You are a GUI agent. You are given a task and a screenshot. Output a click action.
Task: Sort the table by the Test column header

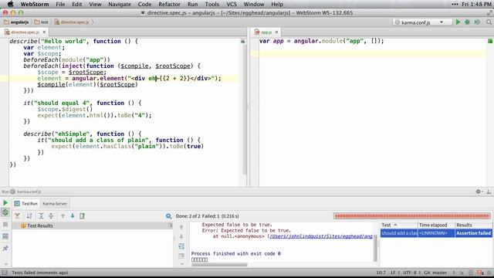pyautogui.click(x=399, y=225)
